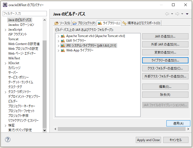Click the 外部 JAR の追加(X)... button

[x=165, y=44]
